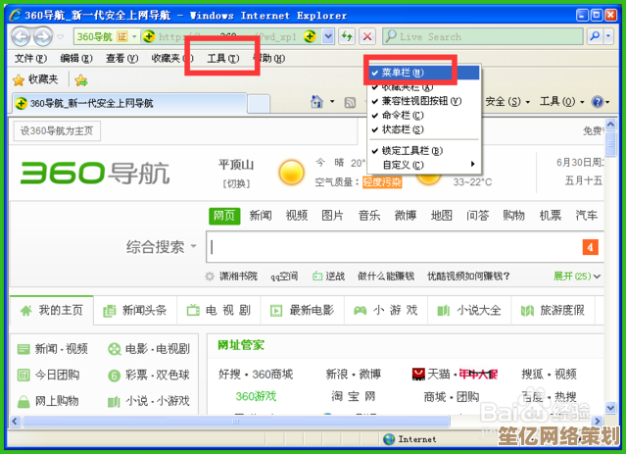The image size is (626, 454).
Task: Click the home page house icon
Action: click(x=316, y=102)
